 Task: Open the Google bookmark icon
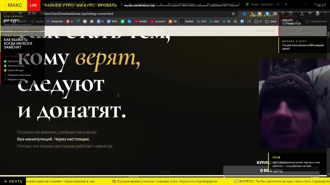[85, 21]
